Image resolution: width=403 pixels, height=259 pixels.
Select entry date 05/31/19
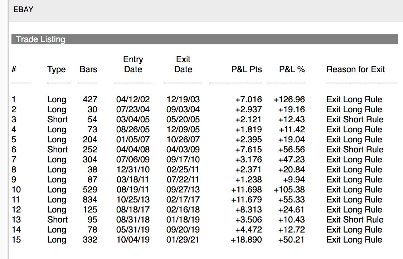[133, 230]
